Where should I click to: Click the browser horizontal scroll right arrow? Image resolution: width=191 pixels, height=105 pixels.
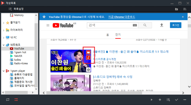tap(183, 93)
